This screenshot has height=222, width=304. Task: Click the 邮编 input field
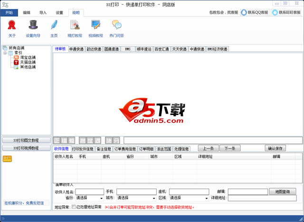coord(248,192)
